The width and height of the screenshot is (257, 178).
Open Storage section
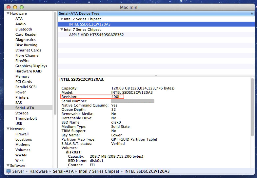point(22,113)
